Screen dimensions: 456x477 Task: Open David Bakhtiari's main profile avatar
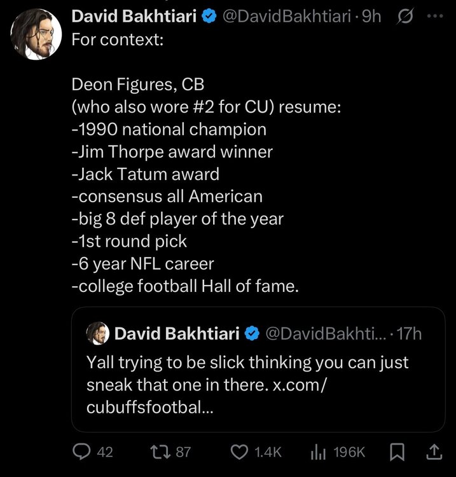(31, 34)
